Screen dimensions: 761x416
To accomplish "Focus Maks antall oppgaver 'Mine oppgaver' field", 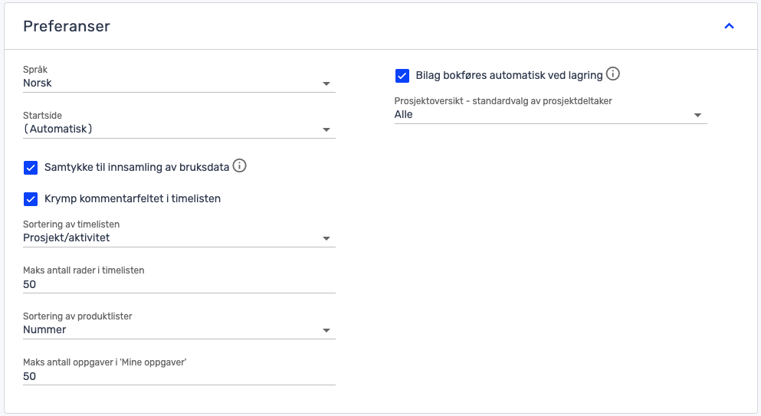I will [x=179, y=377].
